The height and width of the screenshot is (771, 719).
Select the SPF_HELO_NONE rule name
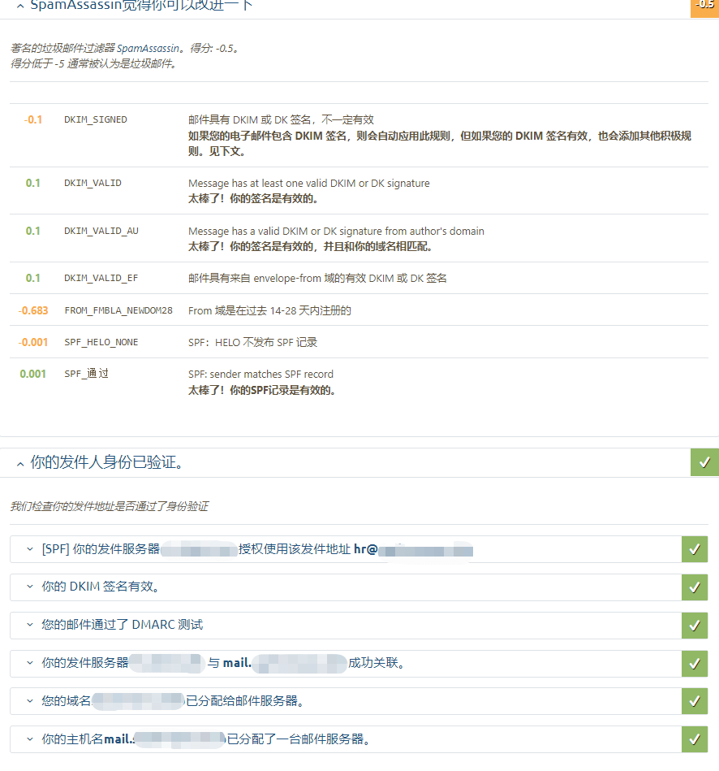click(x=101, y=342)
